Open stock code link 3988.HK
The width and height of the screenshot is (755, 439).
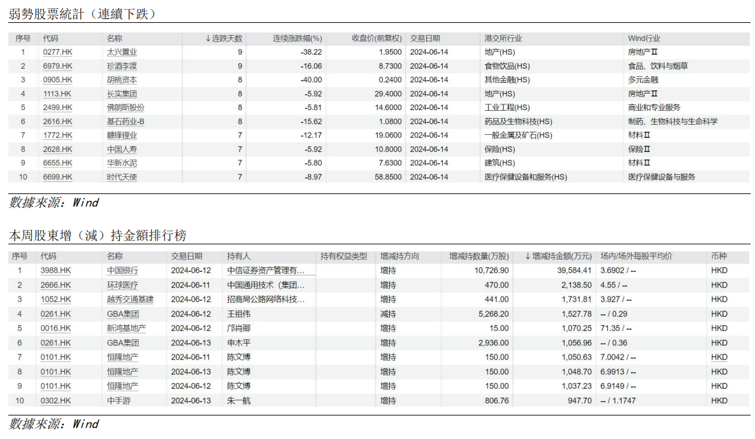[x=55, y=270]
